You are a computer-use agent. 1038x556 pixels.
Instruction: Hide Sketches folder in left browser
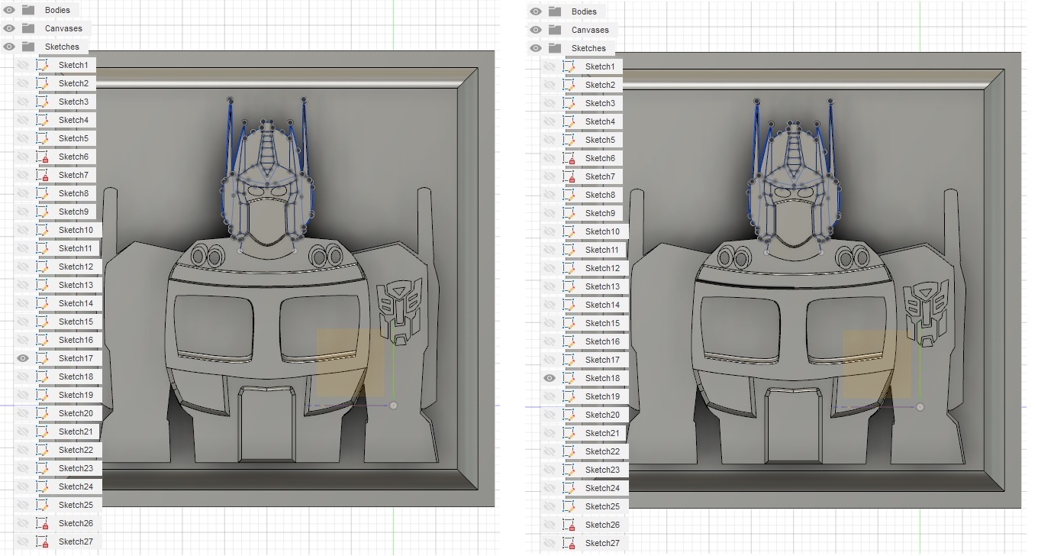click(9, 47)
